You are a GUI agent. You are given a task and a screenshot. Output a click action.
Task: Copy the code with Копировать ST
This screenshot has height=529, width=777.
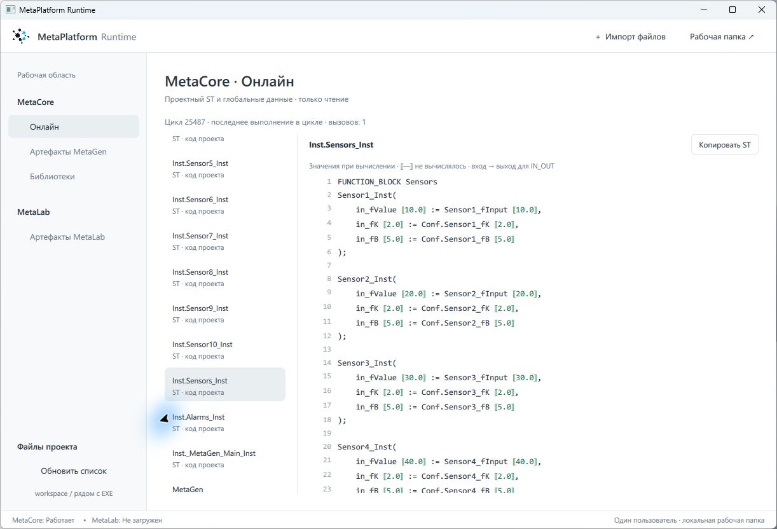(724, 145)
